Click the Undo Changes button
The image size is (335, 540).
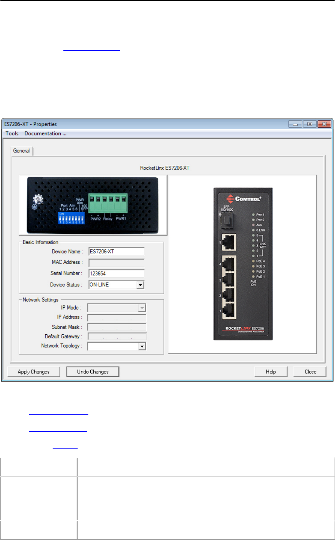click(93, 372)
